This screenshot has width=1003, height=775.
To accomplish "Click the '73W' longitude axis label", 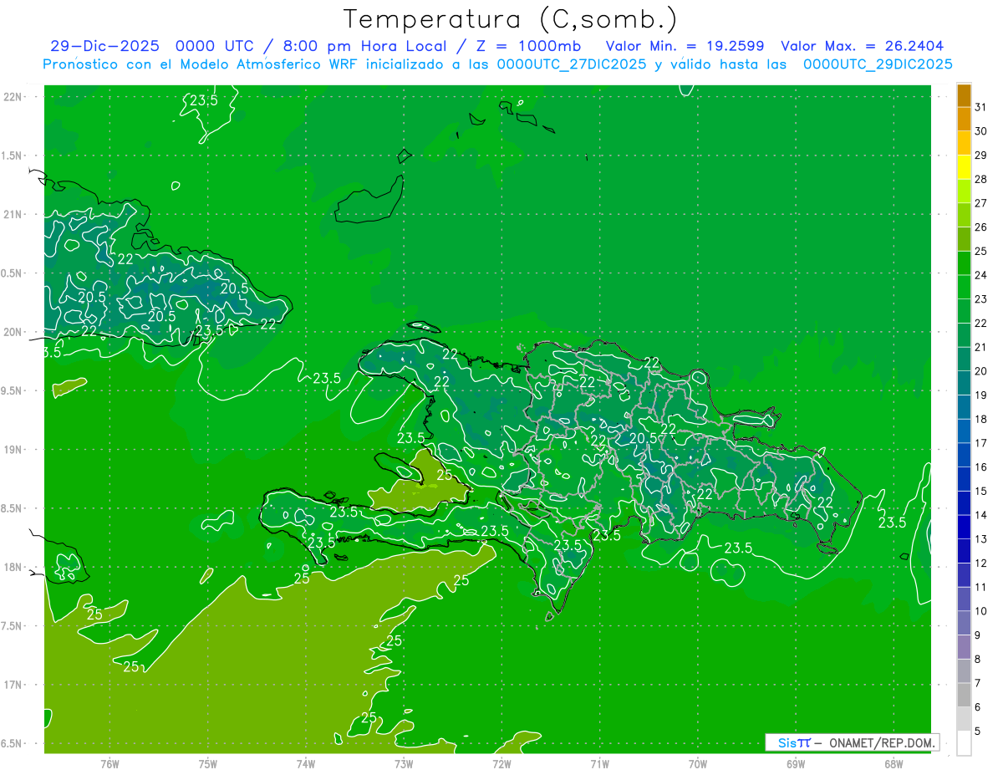I will 404,763.
